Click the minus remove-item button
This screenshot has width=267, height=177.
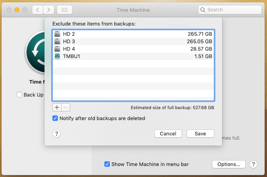tap(65, 108)
